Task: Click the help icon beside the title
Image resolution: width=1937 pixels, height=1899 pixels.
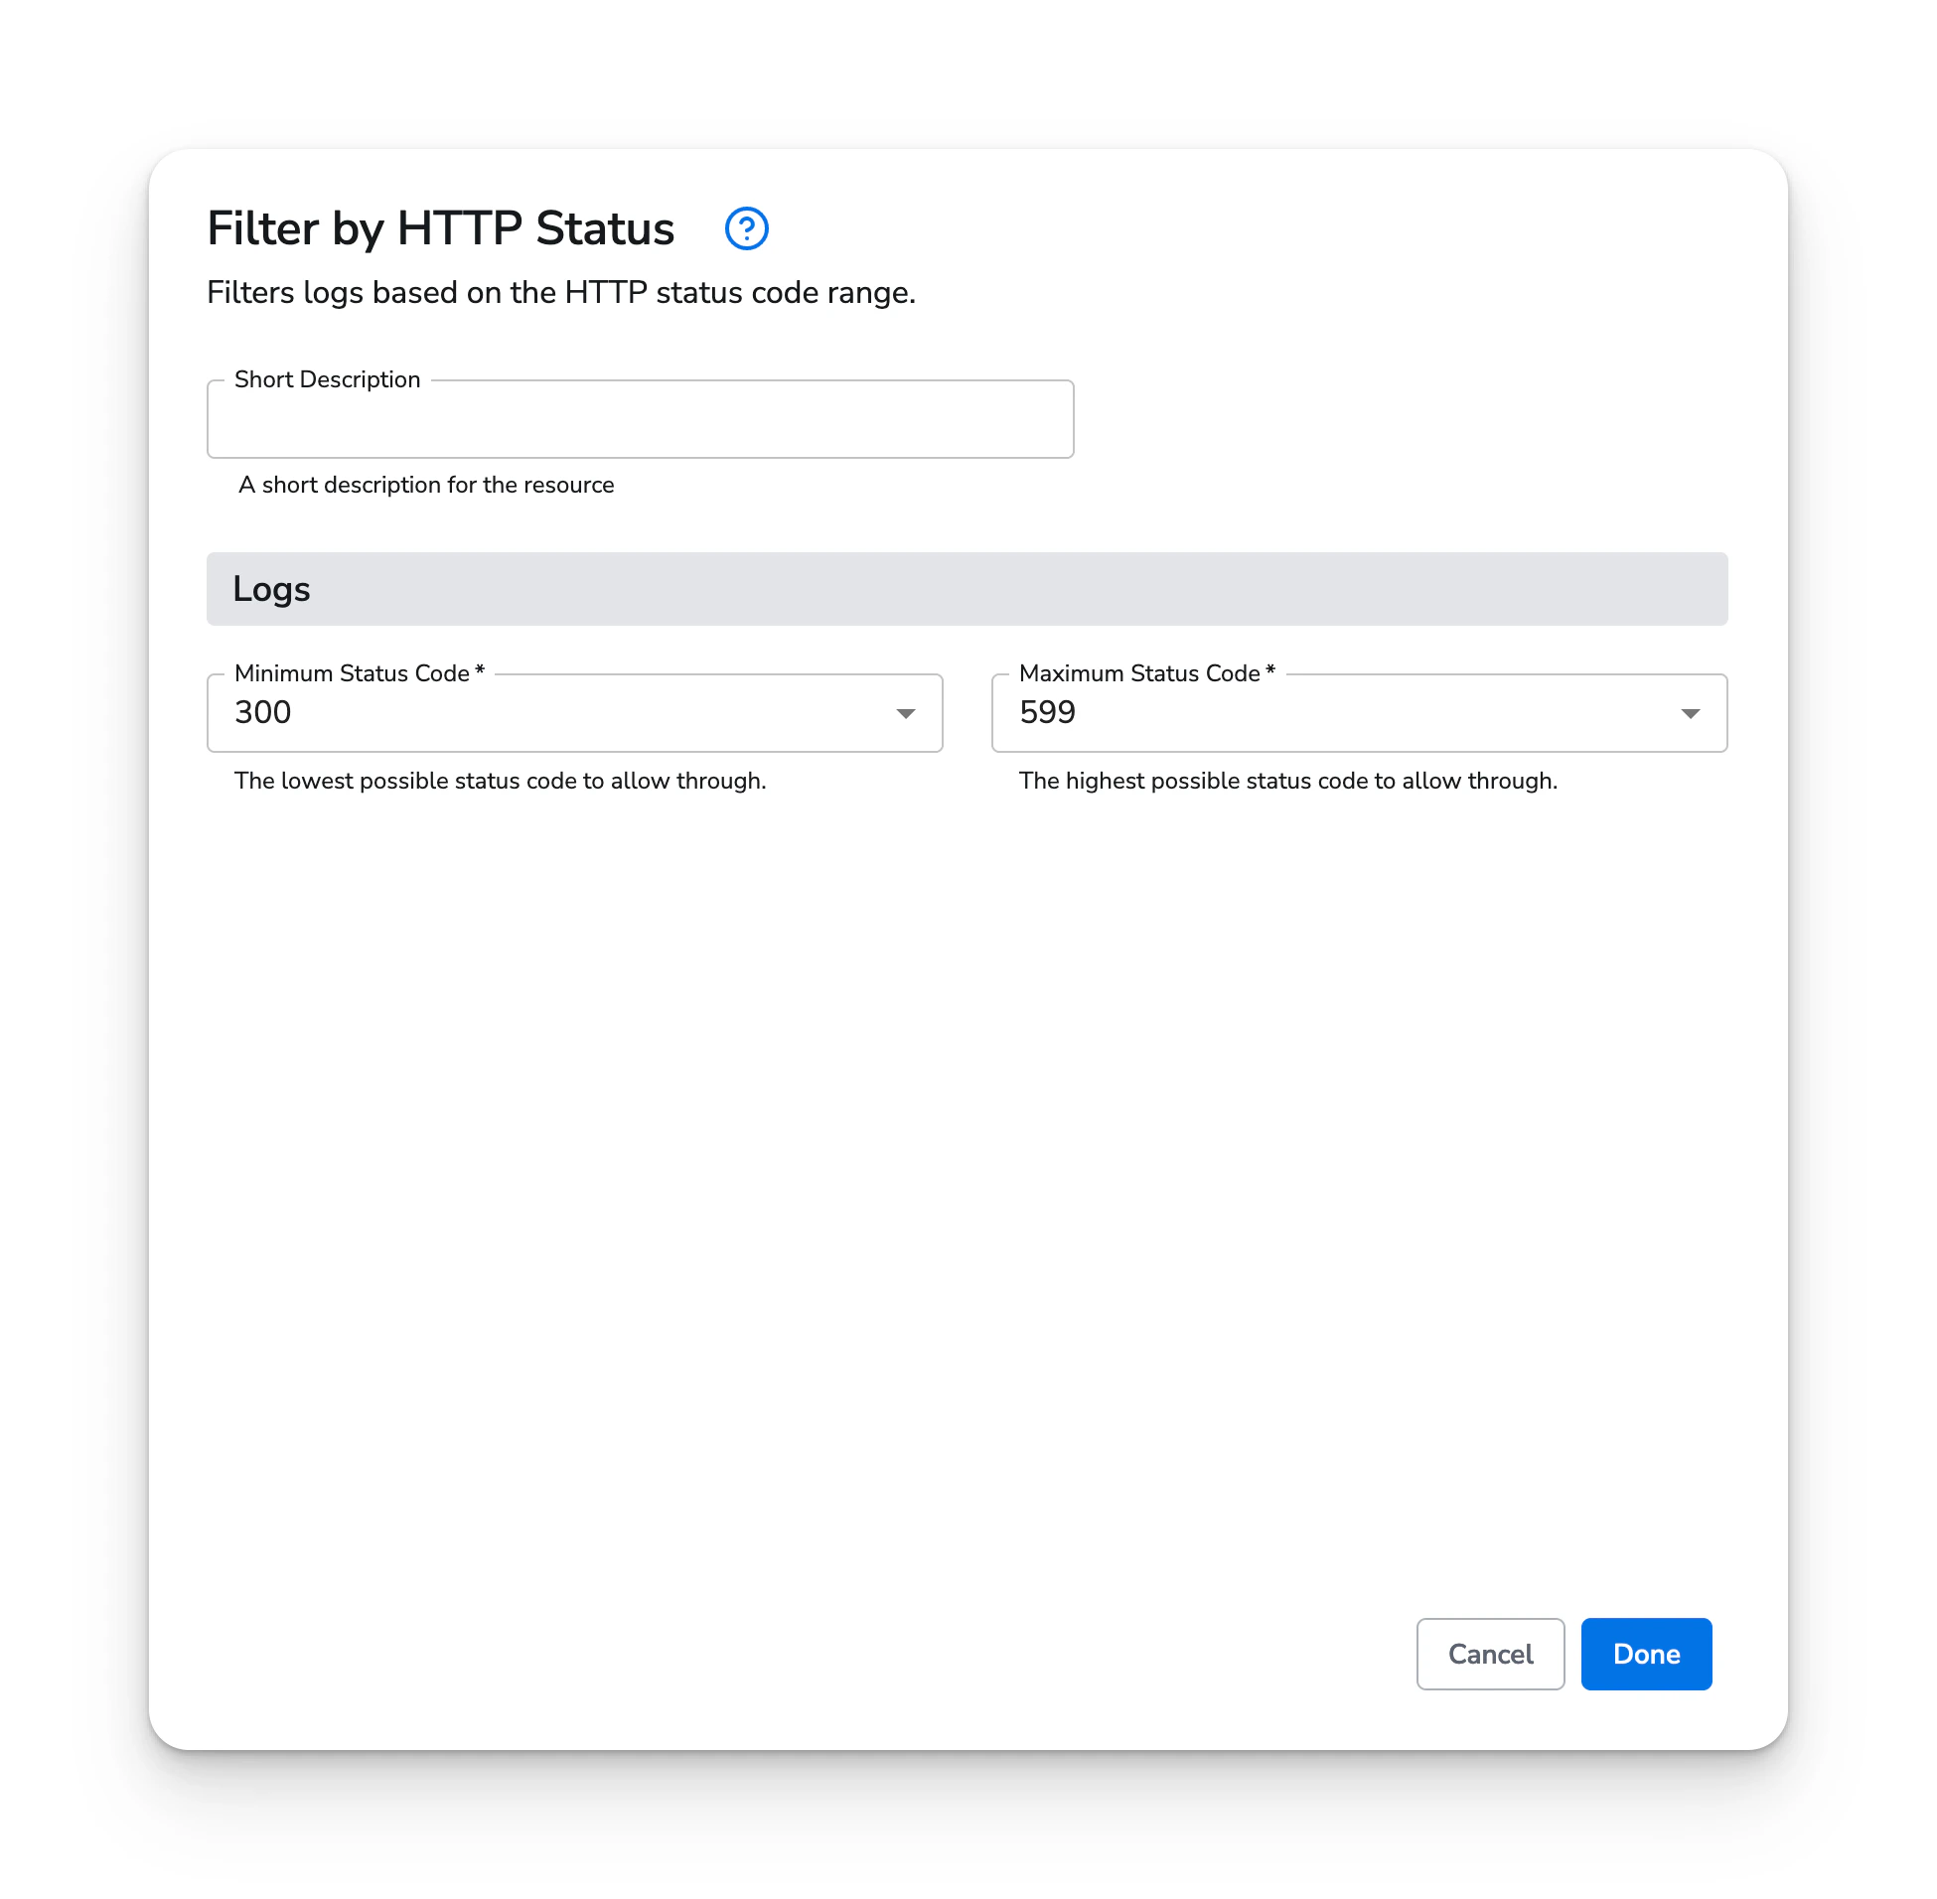Action: pos(746,228)
